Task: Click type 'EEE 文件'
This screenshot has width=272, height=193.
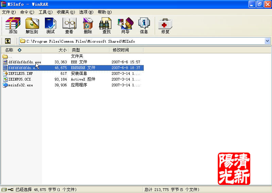Action: tap(79, 62)
